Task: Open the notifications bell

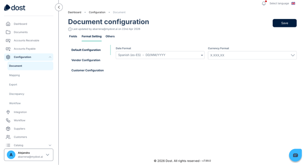Action: [x=264, y=3]
